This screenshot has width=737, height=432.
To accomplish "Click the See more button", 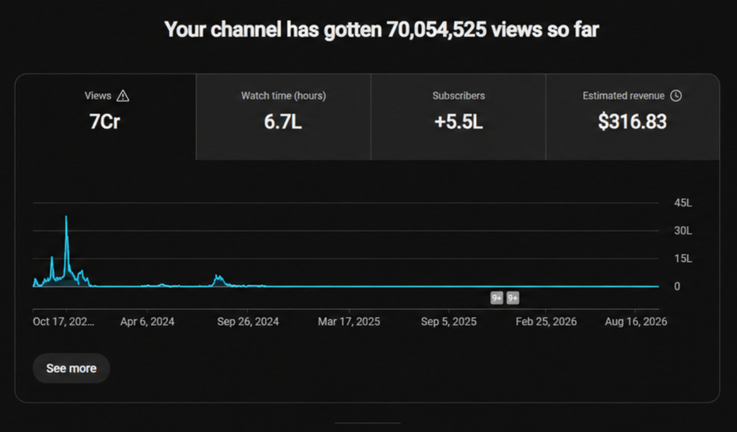I will click(71, 368).
